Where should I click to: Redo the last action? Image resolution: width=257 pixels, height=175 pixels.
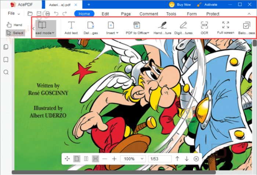coord(65,14)
